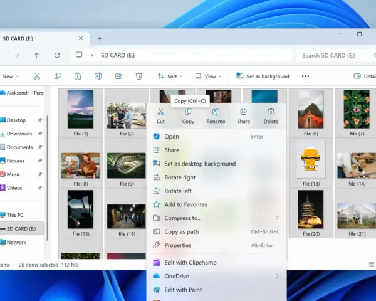Open Properties from the context menu
The width and height of the screenshot is (376, 301).
coord(216,245)
